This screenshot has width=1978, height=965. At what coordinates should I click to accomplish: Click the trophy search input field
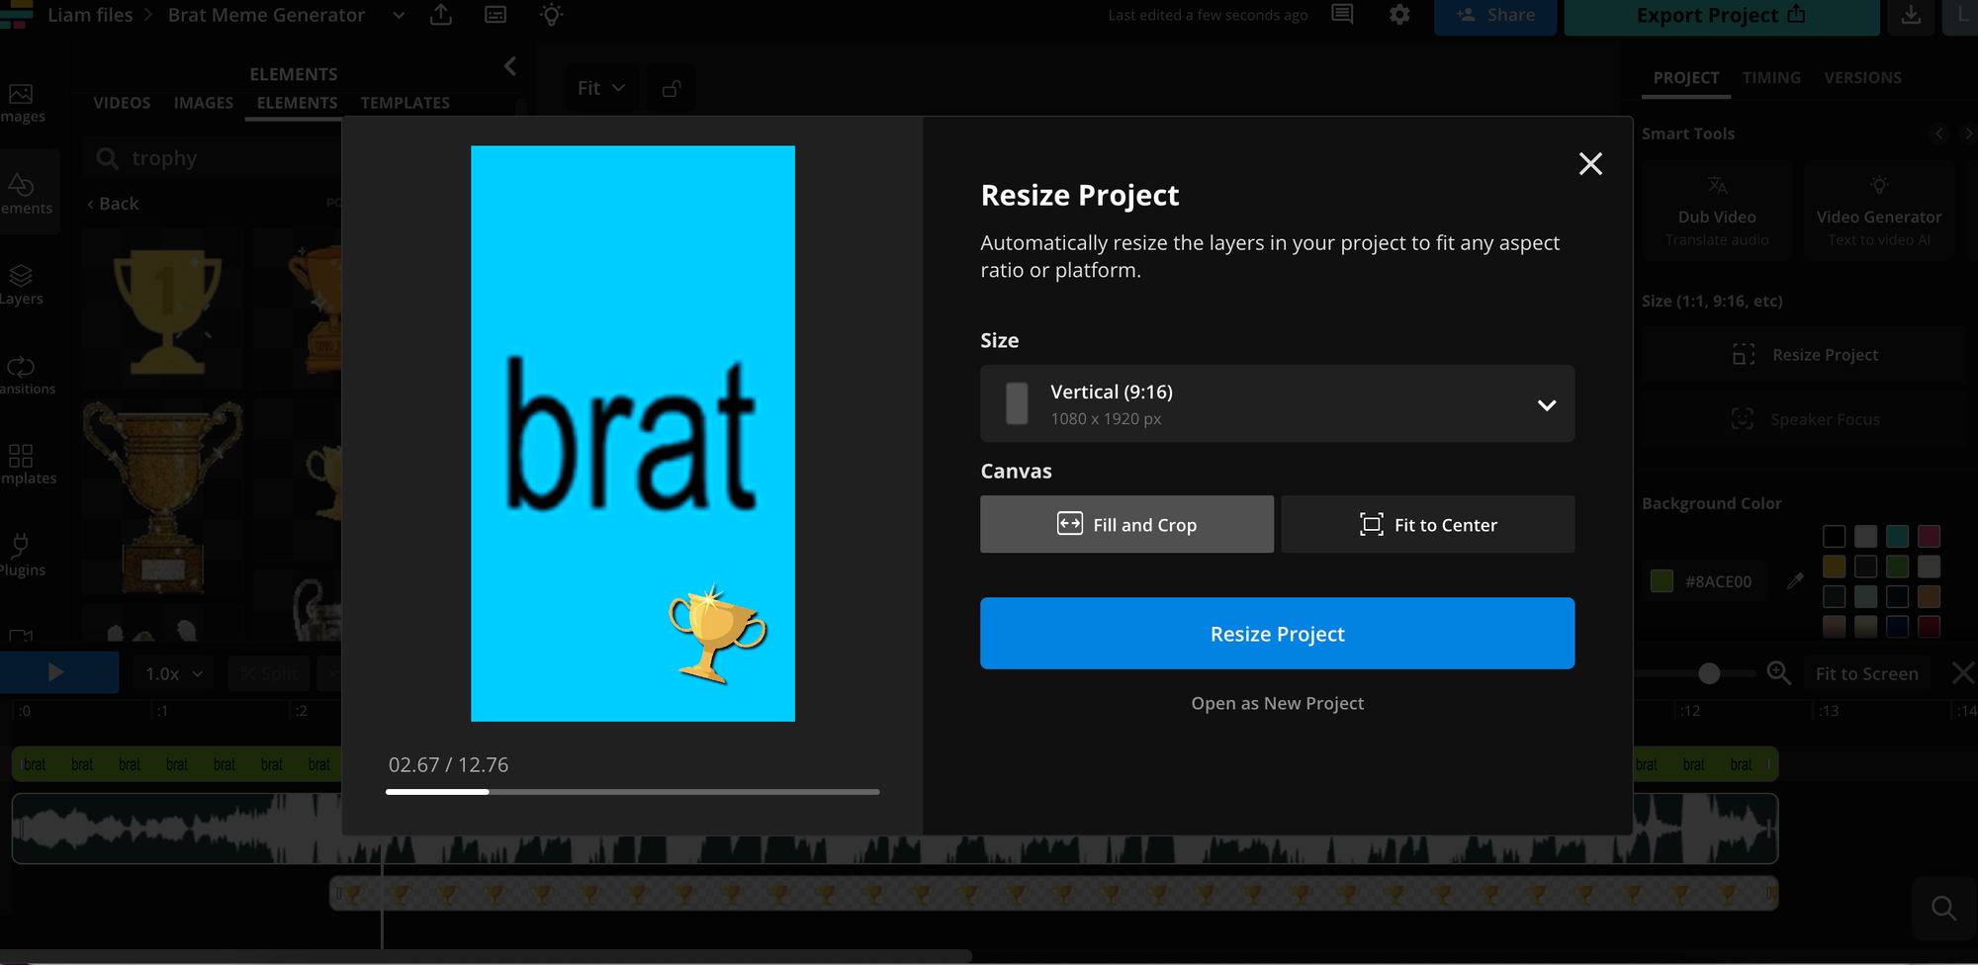pyautogui.click(x=213, y=158)
